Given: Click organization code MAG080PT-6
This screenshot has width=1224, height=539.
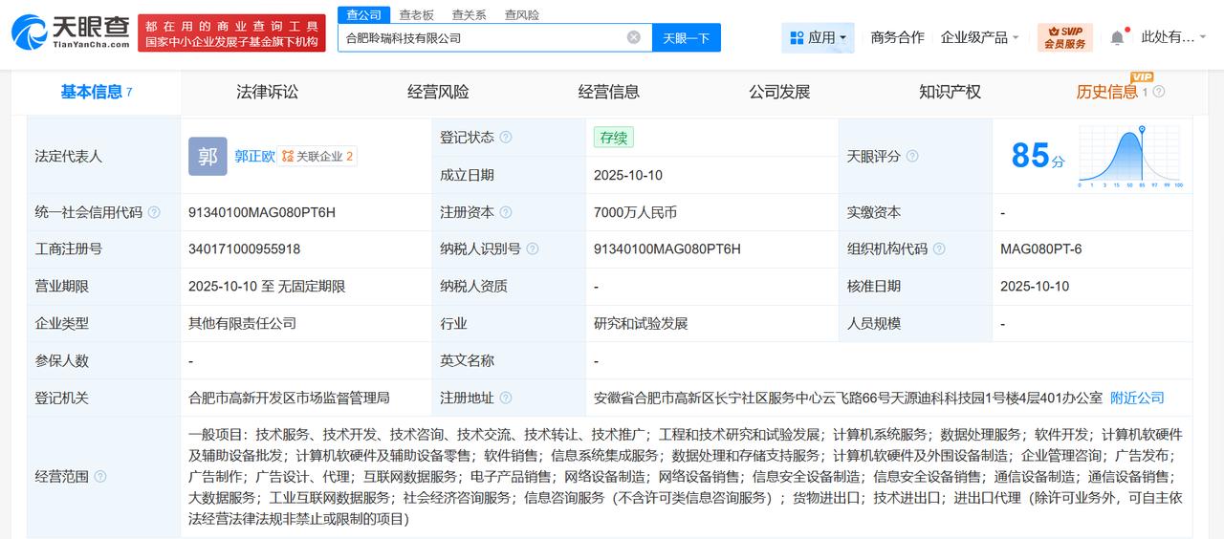Looking at the screenshot, I should (x=1041, y=248).
